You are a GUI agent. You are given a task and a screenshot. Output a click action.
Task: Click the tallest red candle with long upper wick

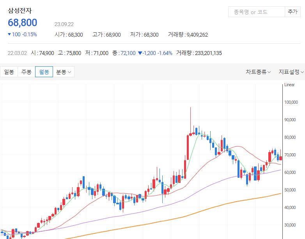coord(191,135)
